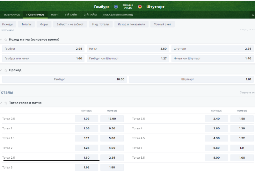Open the '1-й тайм' tab

pyautogui.click(x=71, y=15)
